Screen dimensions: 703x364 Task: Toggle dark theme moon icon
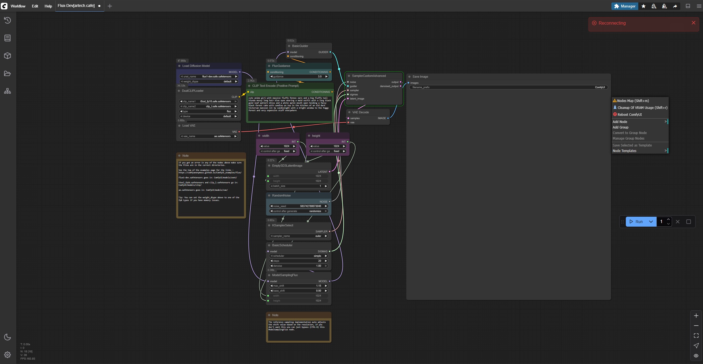7,337
